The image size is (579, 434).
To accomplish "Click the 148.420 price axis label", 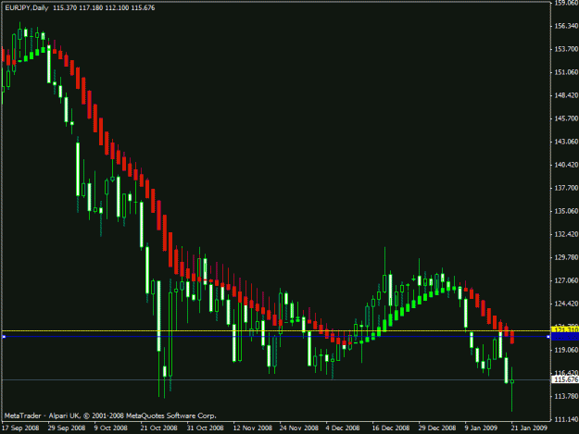I will click(566, 95).
